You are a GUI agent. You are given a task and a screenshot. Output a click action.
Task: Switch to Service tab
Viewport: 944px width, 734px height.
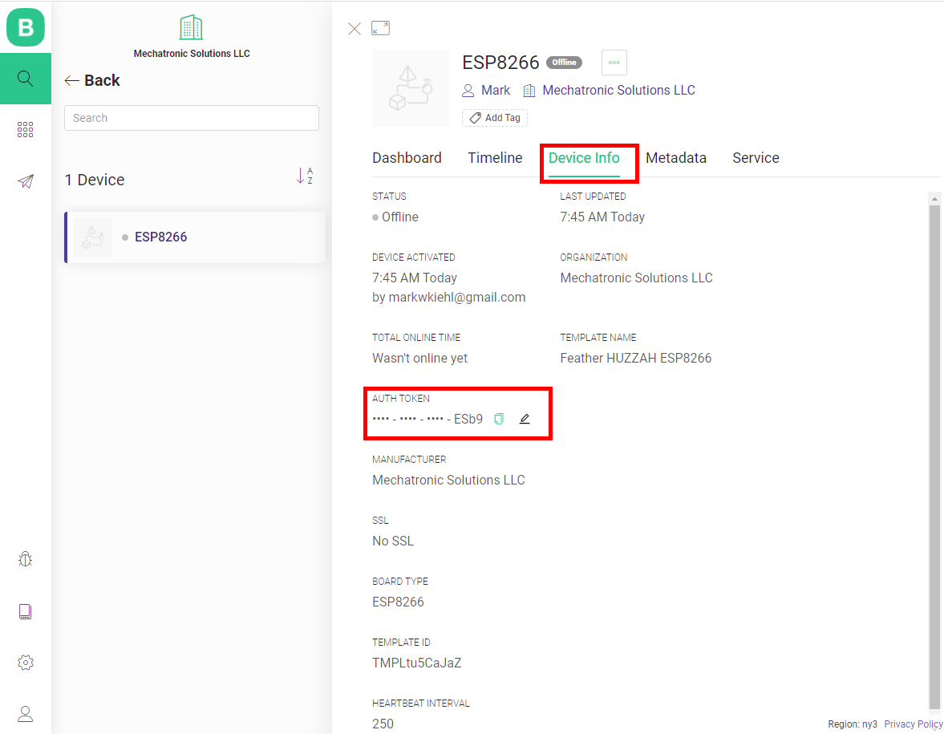(x=756, y=158)
